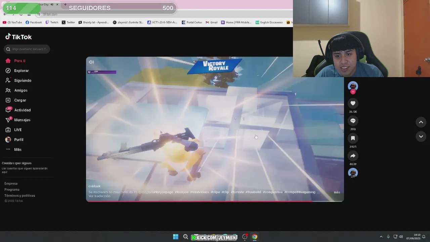Open the Portal Certus bookmark

192,23
